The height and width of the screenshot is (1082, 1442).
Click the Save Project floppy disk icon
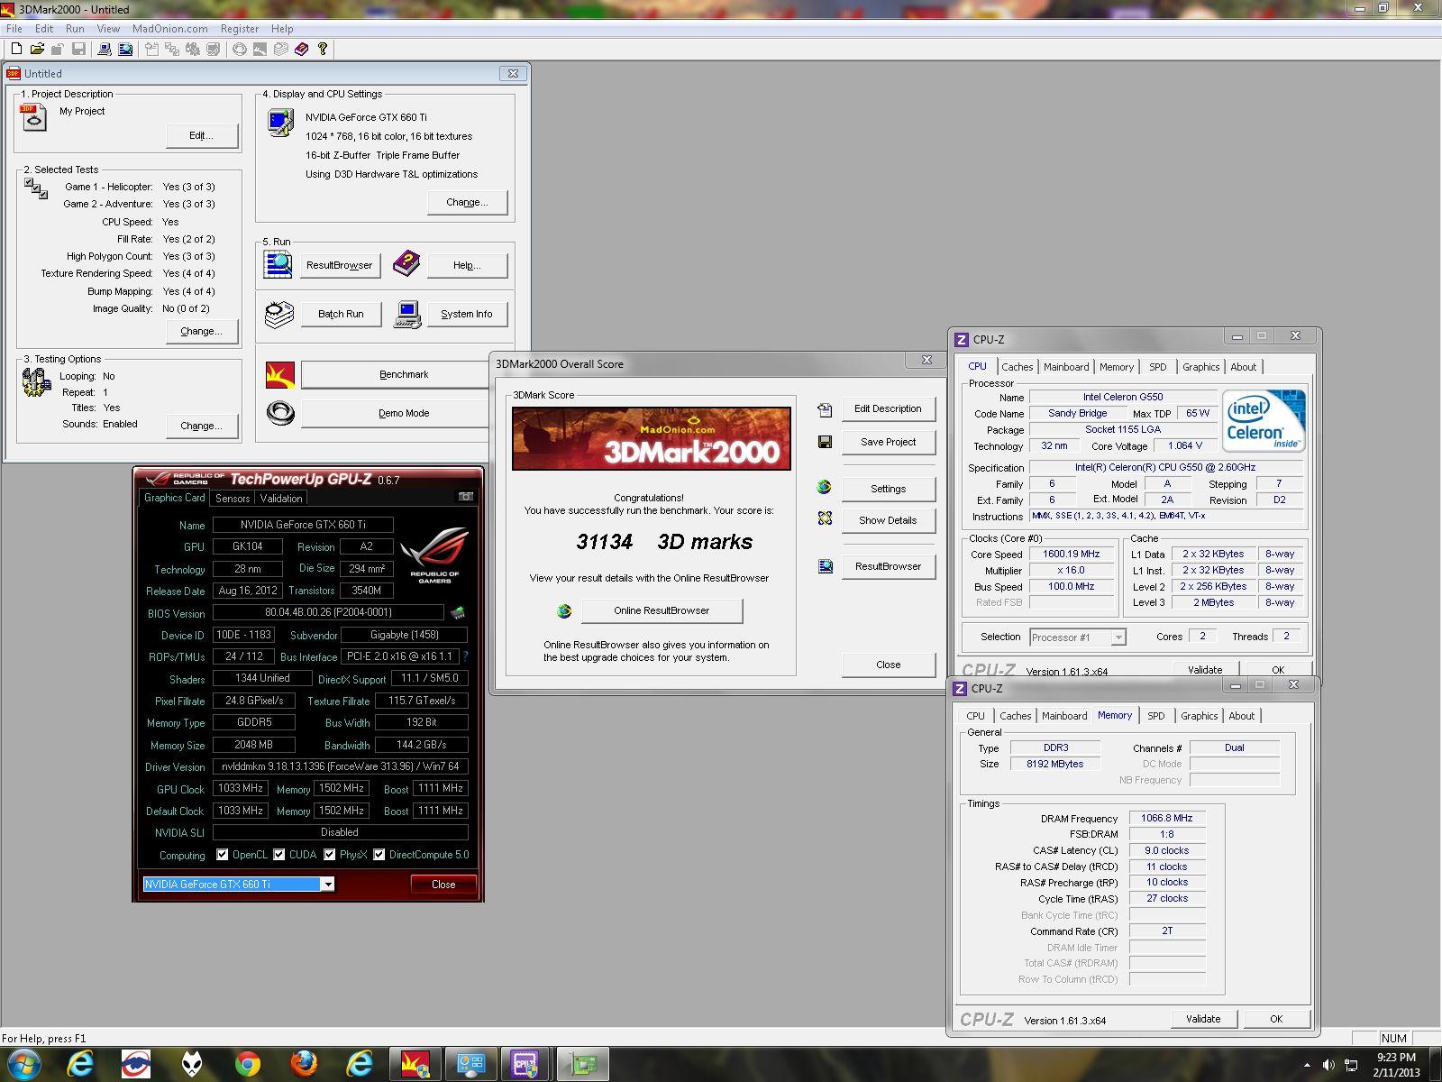pyautogui.click(x=825, y=442)
